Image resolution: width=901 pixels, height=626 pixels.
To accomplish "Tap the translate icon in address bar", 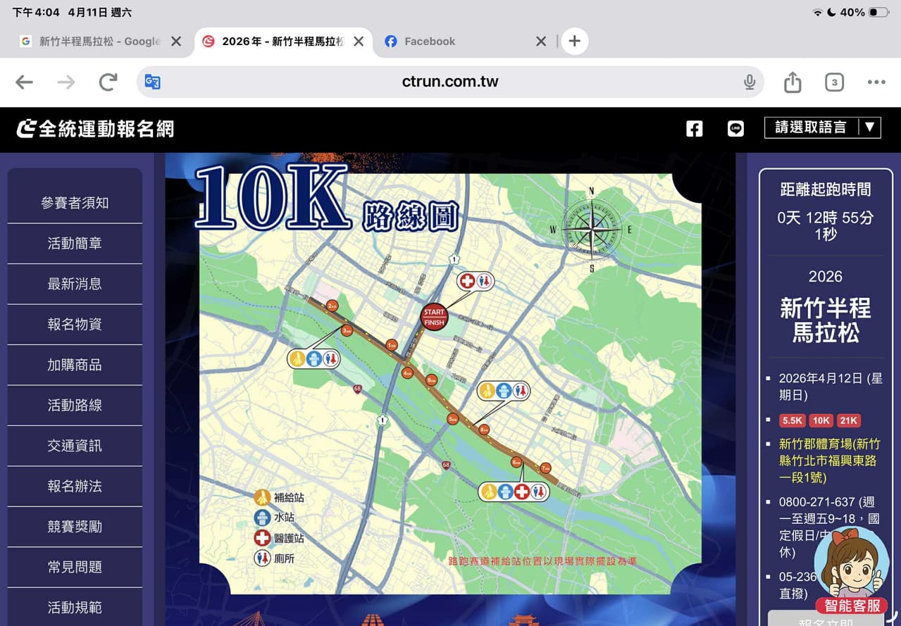I will point(153,82).
